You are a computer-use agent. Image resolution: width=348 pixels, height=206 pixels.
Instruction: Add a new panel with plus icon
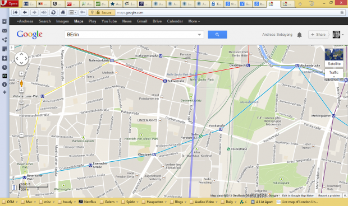[4, 92]
